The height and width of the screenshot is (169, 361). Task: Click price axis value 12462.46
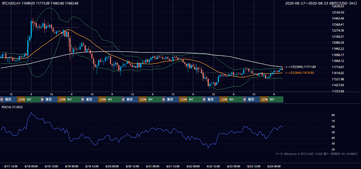(x=338, y=18)
